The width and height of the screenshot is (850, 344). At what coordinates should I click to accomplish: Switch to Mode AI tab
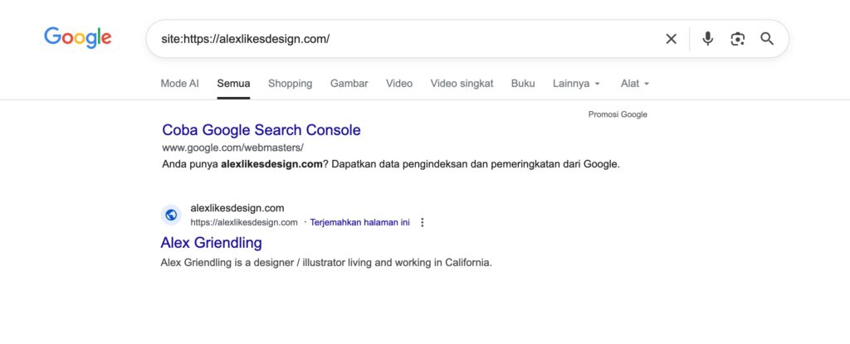[x=179, y=84]
